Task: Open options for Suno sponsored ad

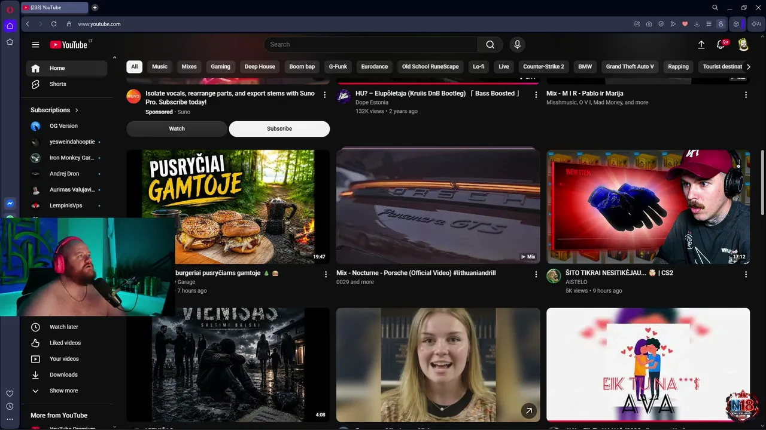Action: click(x=325, y=95)
